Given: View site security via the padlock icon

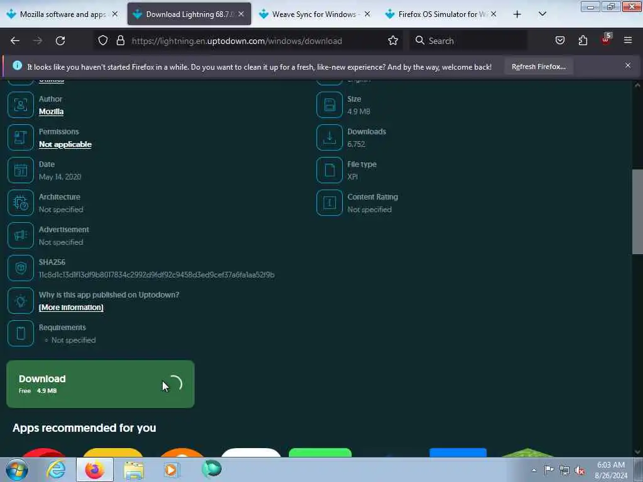Looking at the screenshot, I should [x=120, y=41].
